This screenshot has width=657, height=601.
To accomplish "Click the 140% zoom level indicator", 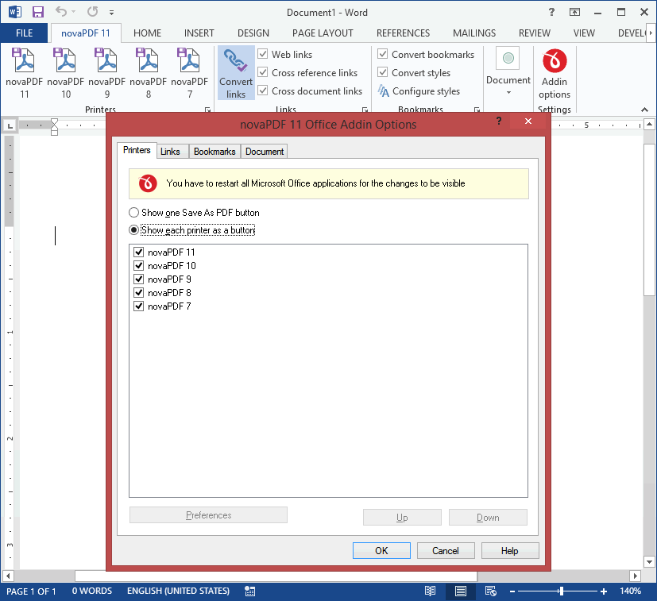I will pyautogui.click(x=631, y=591).
